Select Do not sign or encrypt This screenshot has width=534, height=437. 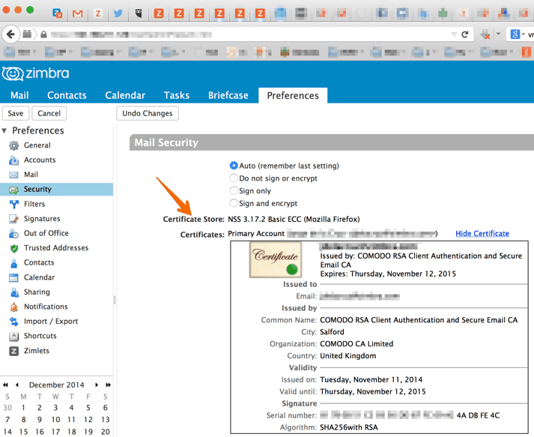(234, 178)
